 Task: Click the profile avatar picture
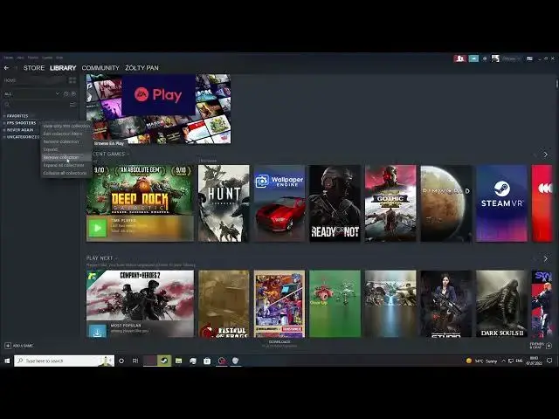tap(495, 58)
